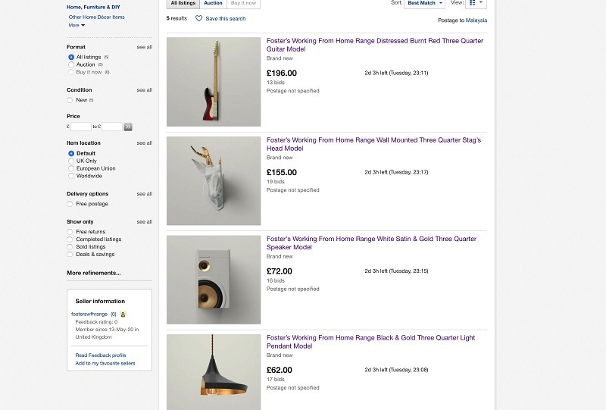Open the White Satin & Gold Speaker listing title
Screen dimensions: 606x410
[x=374, y=243]
